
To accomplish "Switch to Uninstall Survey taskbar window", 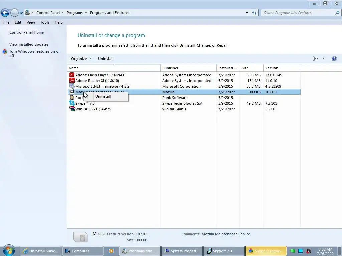I will [40, 251].
